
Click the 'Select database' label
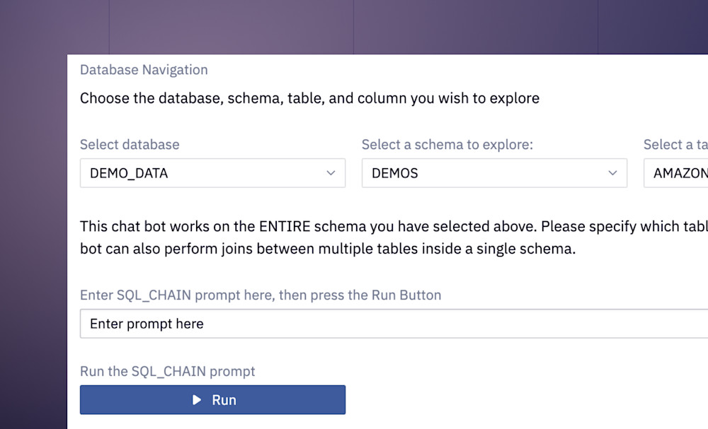click(x=130, y=145)
